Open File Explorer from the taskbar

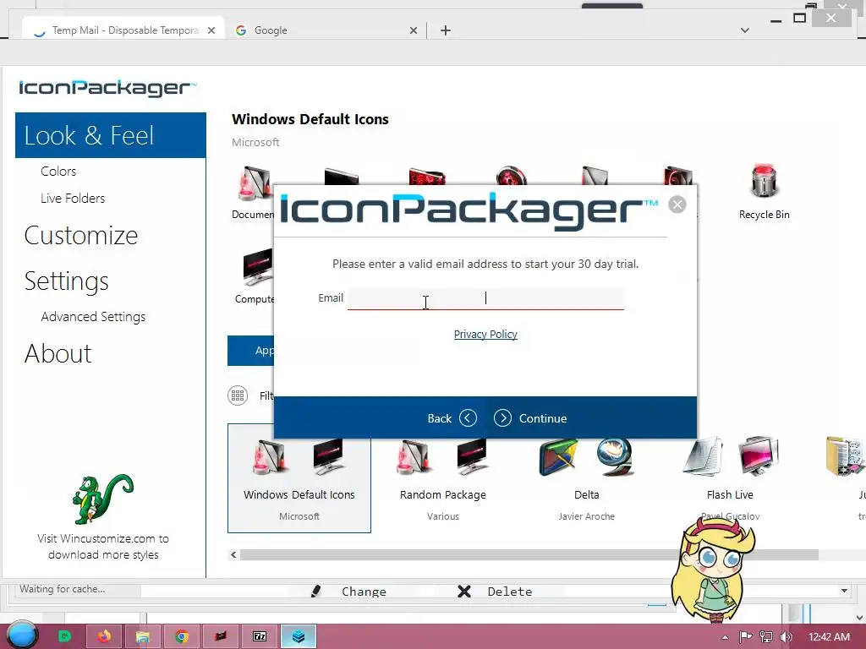tap(142, 636)
